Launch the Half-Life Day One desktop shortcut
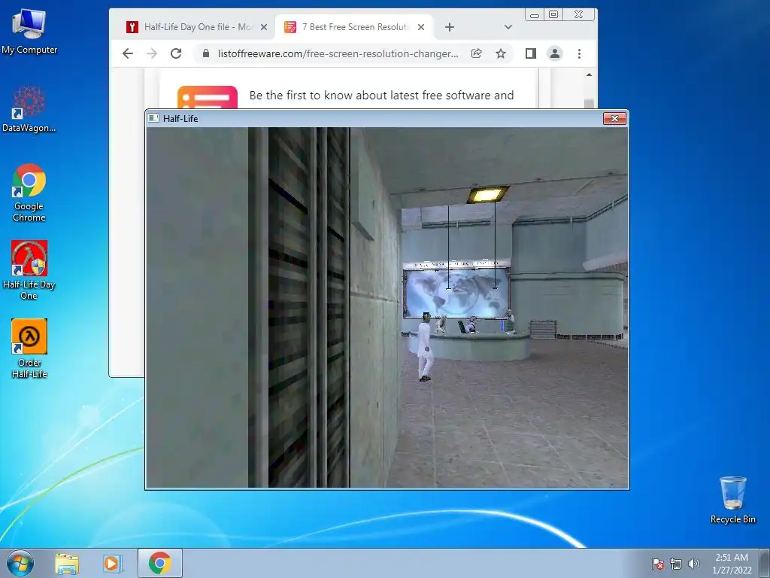This screenshot has height=578, width=770. click(x=29, y=270)
